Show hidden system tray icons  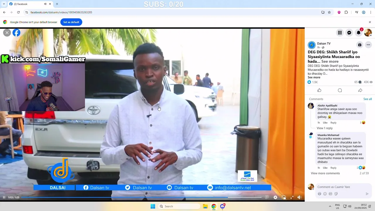click(x=330, y=206)
